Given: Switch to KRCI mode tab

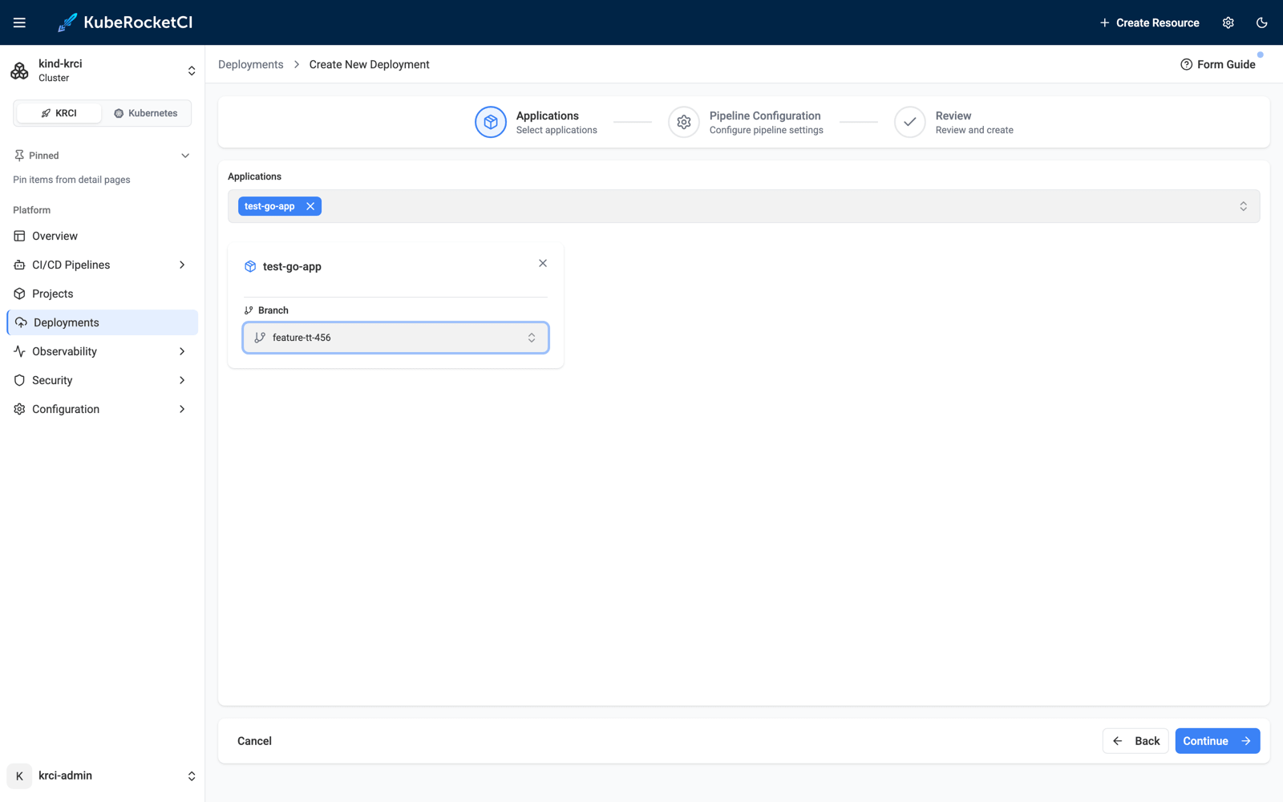Looking at the screenshot, I should point(59,113).
